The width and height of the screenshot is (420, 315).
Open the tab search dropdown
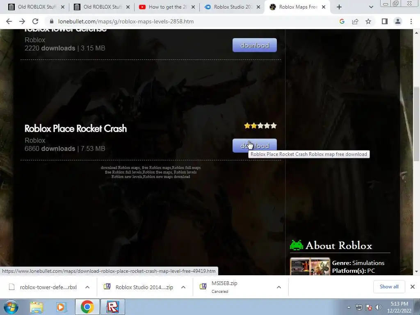coord(371,7)
